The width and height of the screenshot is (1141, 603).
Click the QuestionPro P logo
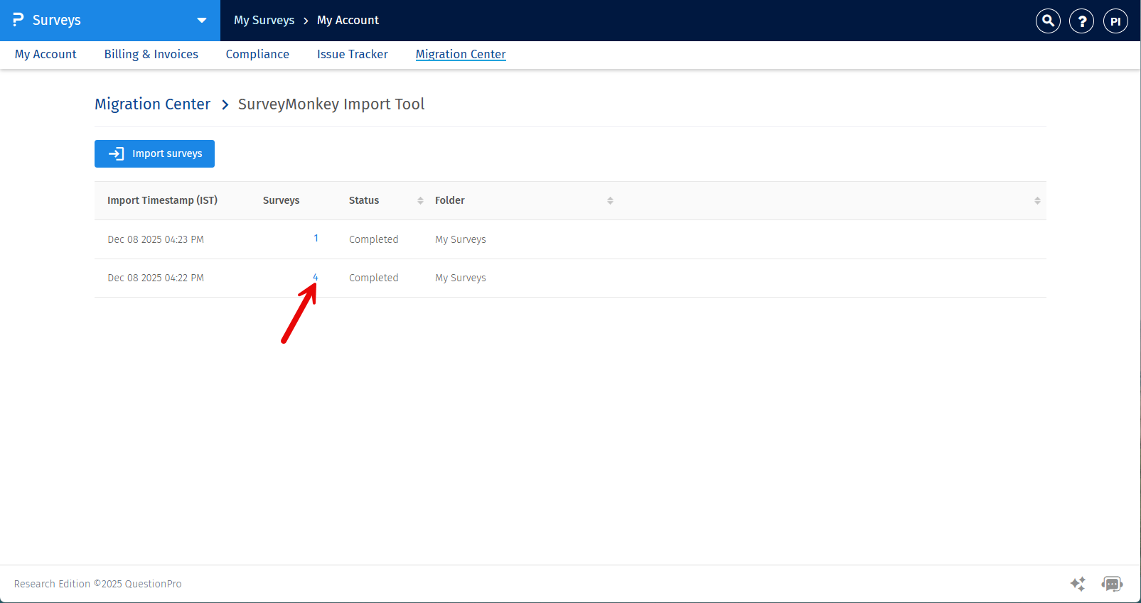18,20
